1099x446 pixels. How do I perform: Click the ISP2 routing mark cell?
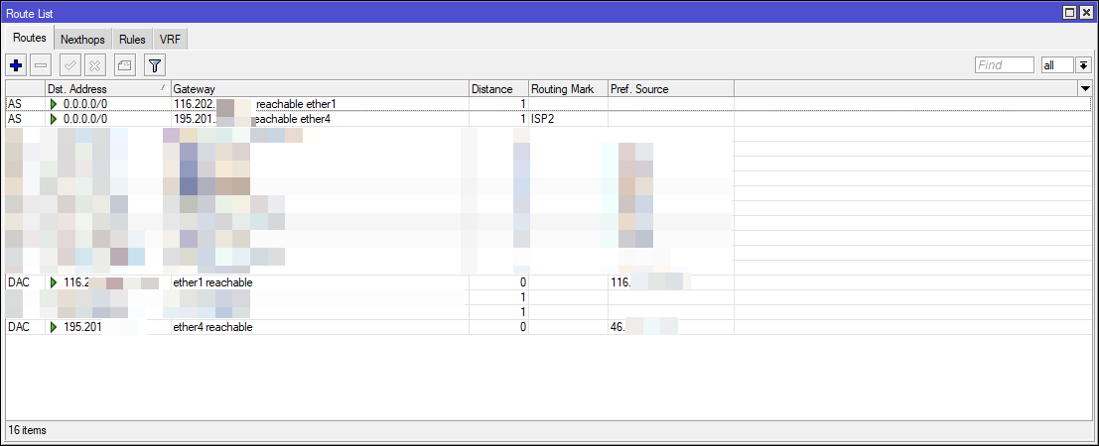(568, 119)
